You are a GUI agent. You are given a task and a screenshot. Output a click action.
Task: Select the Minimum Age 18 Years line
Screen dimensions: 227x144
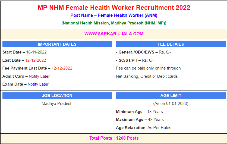pos(139,112)
